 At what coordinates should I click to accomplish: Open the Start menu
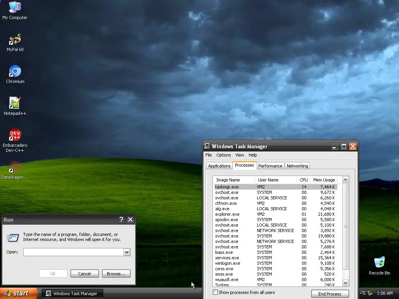click(19, 294)
